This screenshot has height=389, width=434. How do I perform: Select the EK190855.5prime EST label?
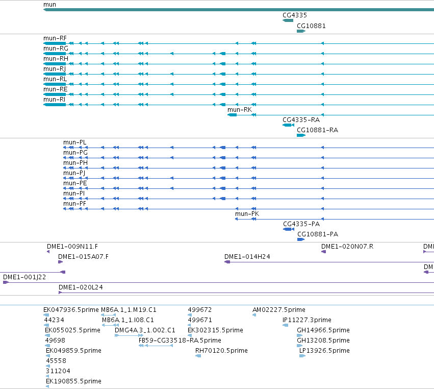click(73, 381)
